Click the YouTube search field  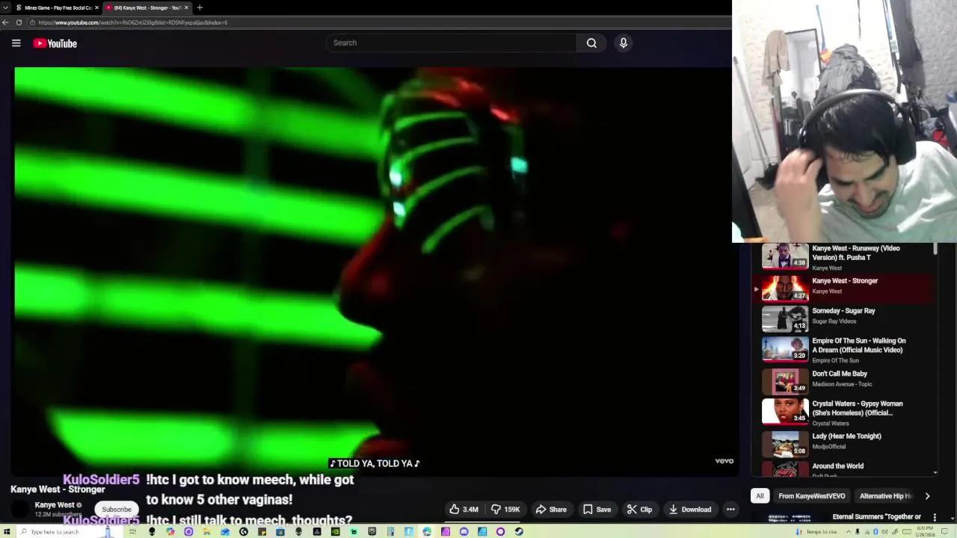tap(451, 43)
